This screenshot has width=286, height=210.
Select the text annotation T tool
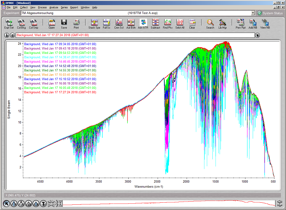[43, 203]
